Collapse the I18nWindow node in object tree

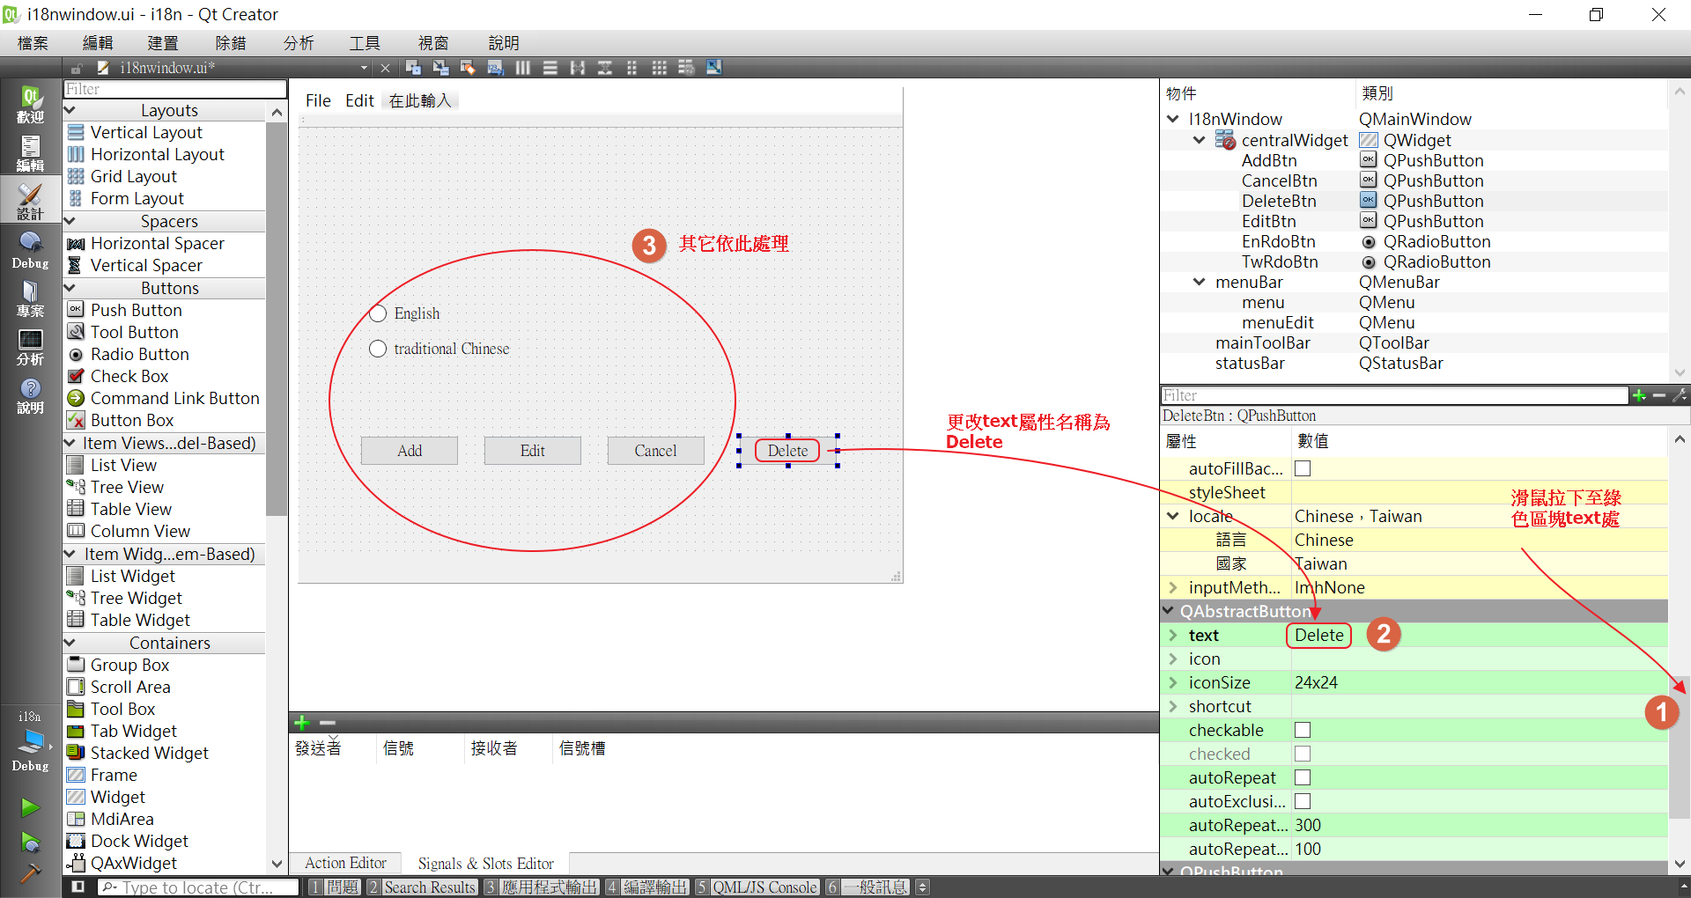(1173, 119)
